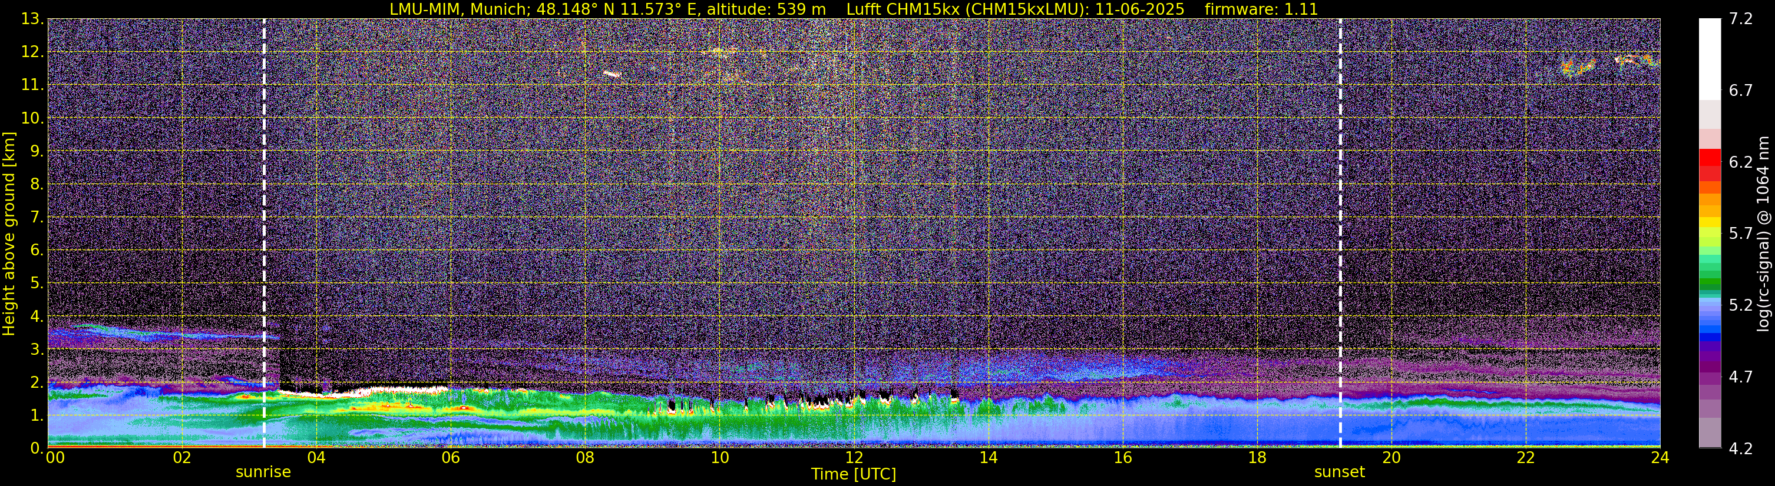Click the '8.' height axis tick label
Viewport: 1775px width, 486px height.
pyautogui.click(x=37, y=184)
